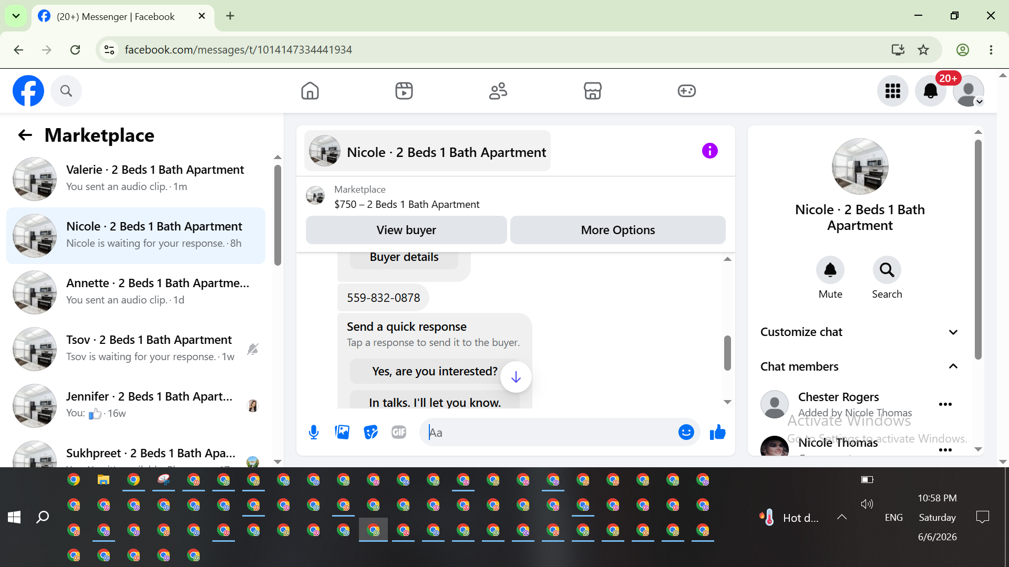Open the Facebook menu grid icon
The image size is (1009, 567).
click(x=893, y=91)
